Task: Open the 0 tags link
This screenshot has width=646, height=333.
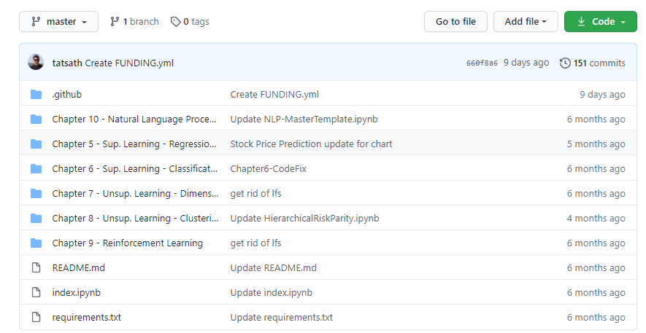Action: pos(190,22)
